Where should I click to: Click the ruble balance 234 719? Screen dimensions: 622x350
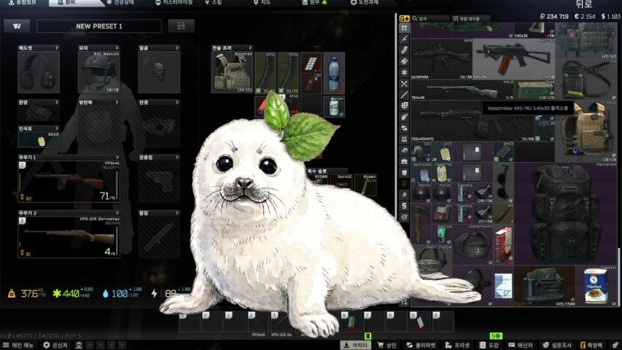[x=554, y=16]
